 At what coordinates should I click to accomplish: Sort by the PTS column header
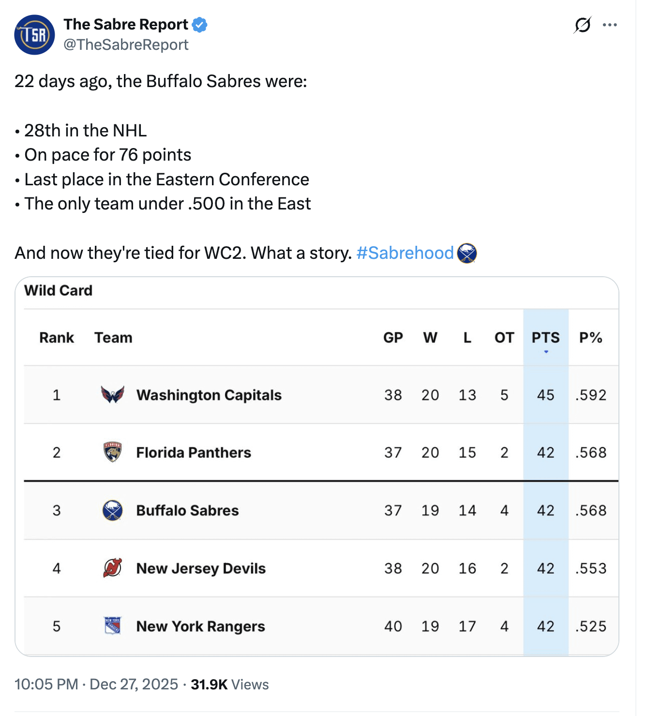click(545, 338)
